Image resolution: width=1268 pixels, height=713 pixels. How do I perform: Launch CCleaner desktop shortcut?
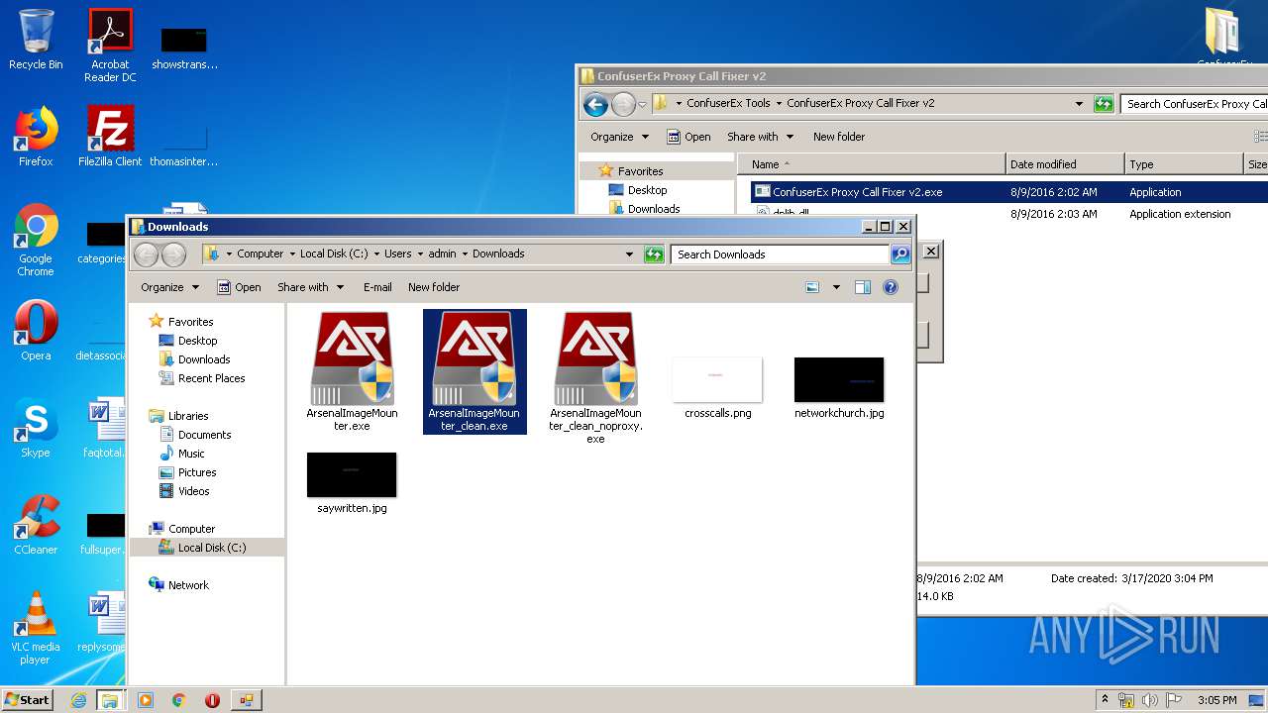(x=36, y=525)
